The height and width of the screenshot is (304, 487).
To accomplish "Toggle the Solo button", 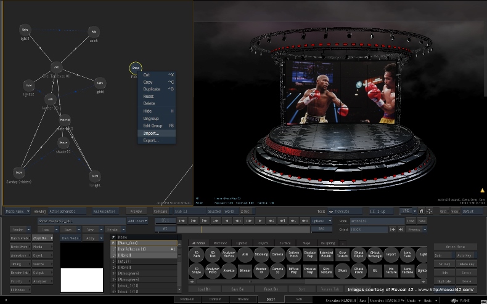I will [444, 255].
